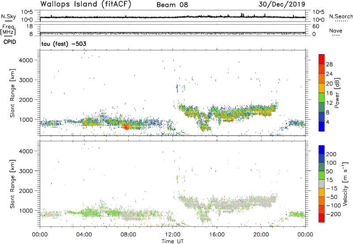Click the '18' frequency axis tick label
This screenshot has height=244, width=353.
coord(30,26)
